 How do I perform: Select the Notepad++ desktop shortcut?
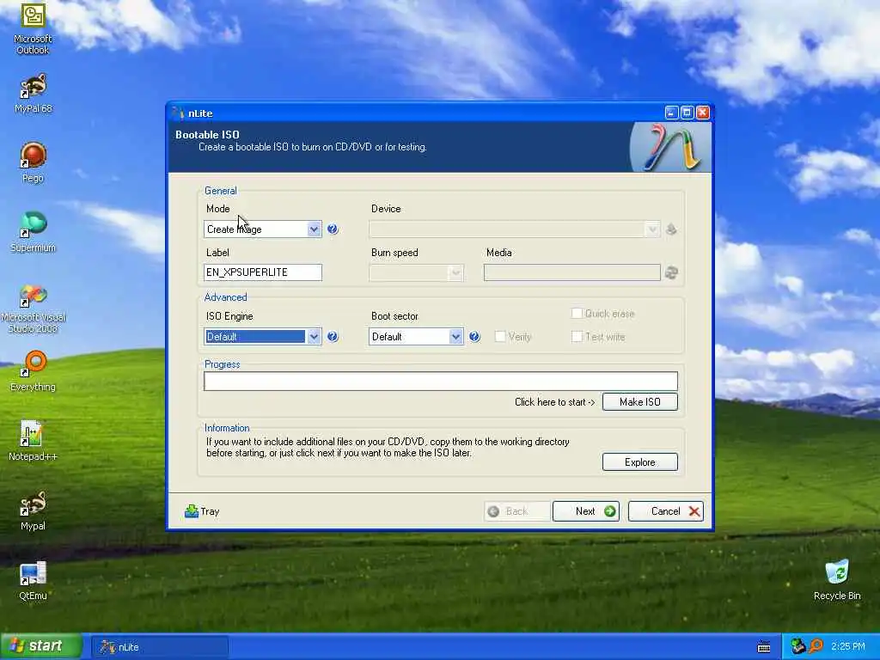(33, 441)
